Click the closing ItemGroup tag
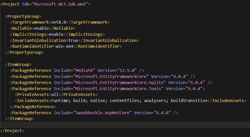 click(x=20, y=119)
